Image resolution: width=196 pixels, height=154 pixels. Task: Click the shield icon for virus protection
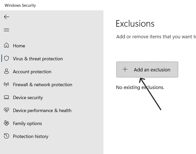tap(6, 58)
